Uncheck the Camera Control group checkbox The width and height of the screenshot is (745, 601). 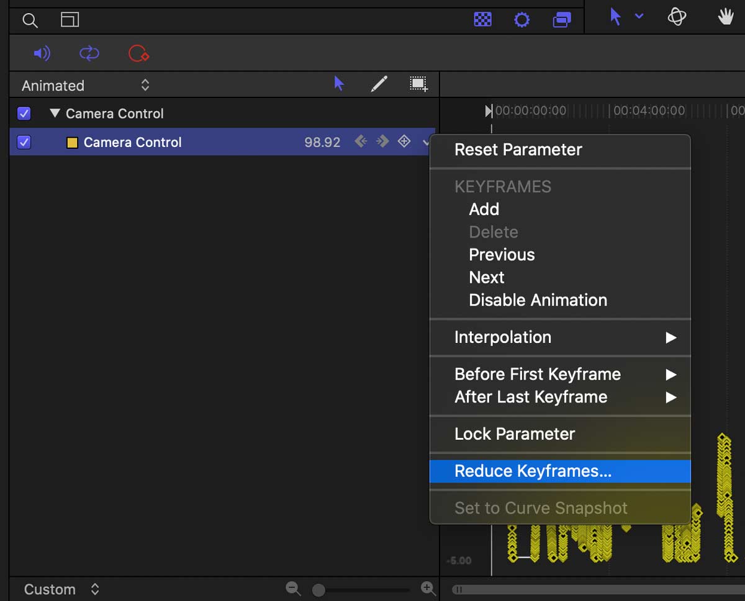[24, 114]
